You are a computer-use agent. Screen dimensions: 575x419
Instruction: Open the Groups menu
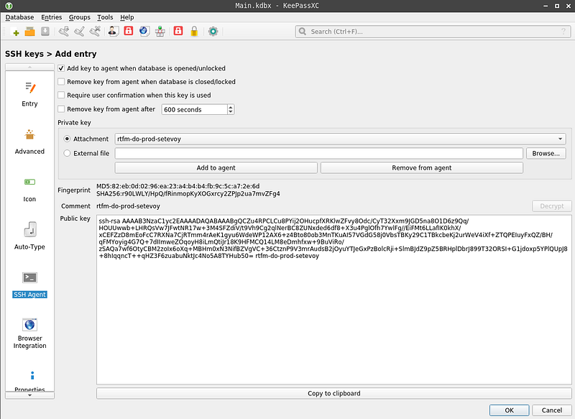[80, 17]
